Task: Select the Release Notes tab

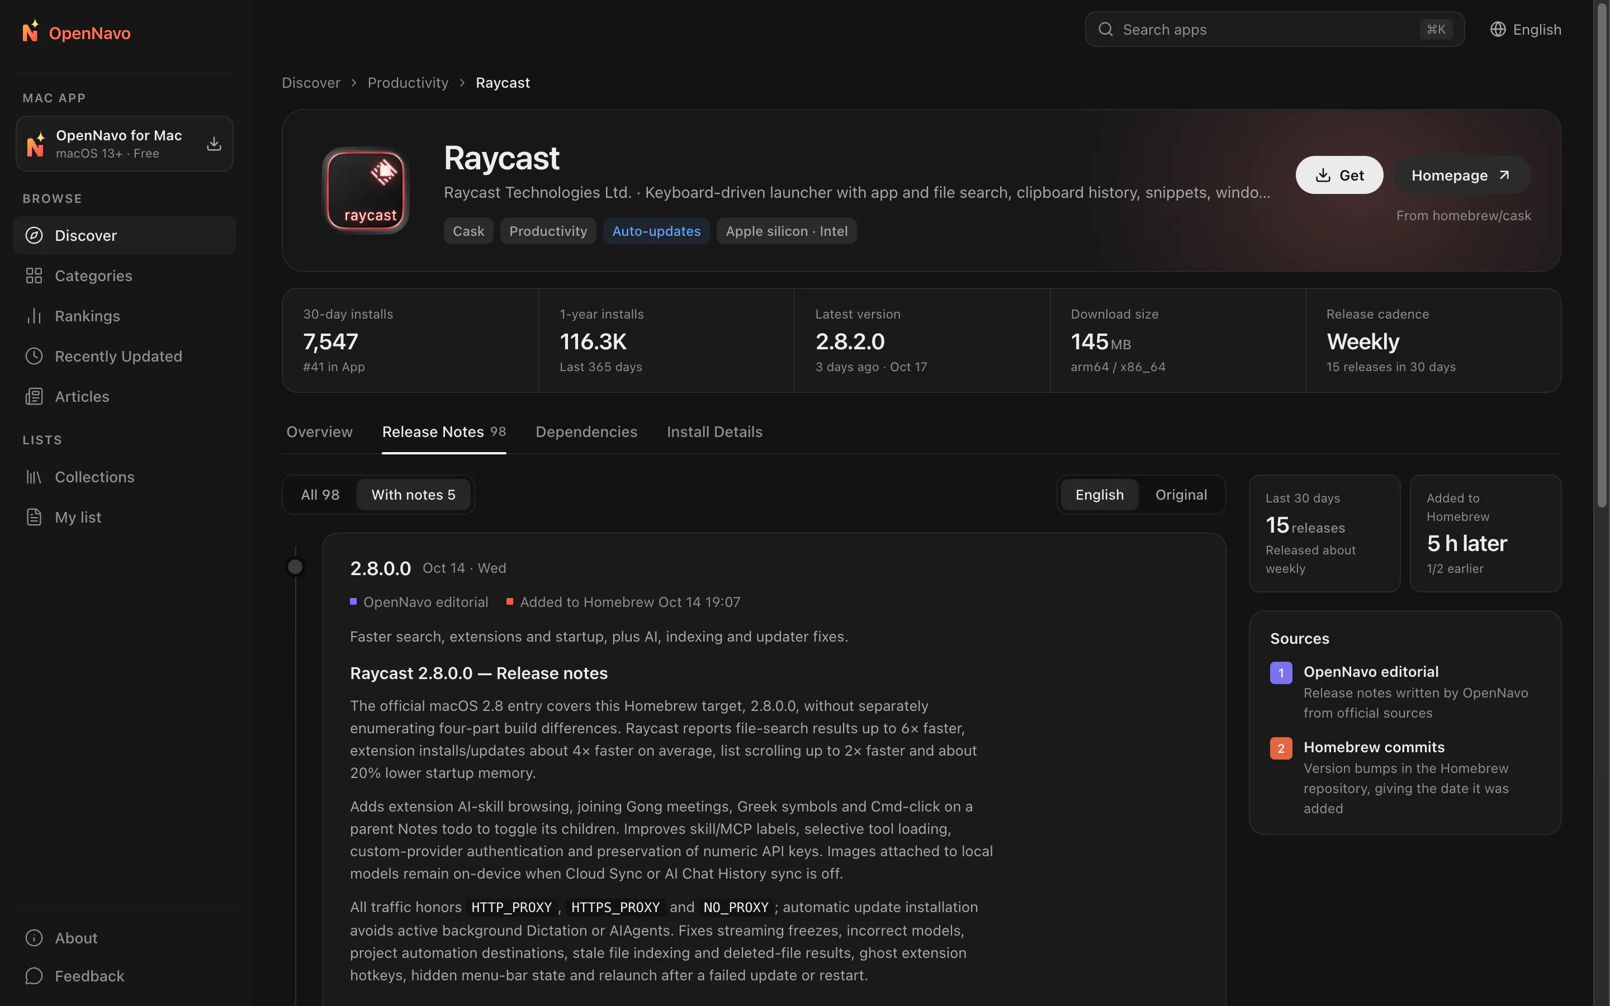Action: coord(444,432)
